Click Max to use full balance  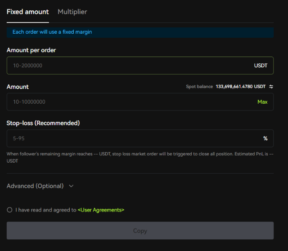click(x=262, y=102)
